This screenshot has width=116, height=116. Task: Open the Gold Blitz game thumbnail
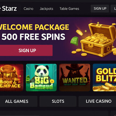pyautogui.click(x=104, y=77)
